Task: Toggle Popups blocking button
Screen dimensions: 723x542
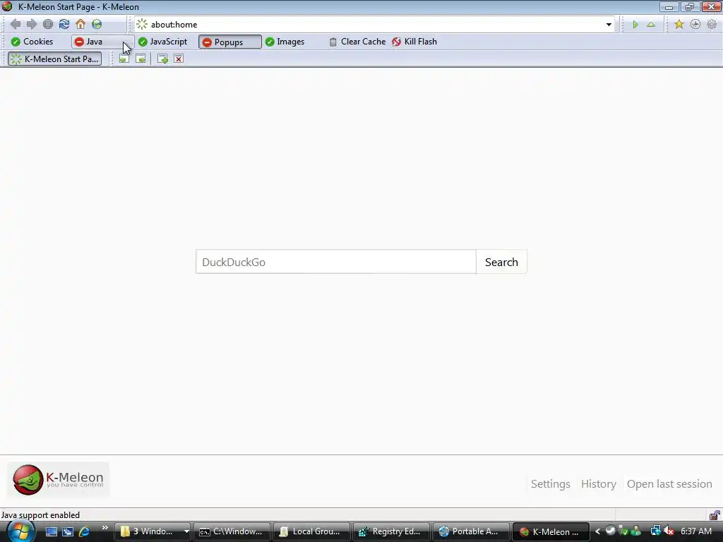Action: pos(229,42)
